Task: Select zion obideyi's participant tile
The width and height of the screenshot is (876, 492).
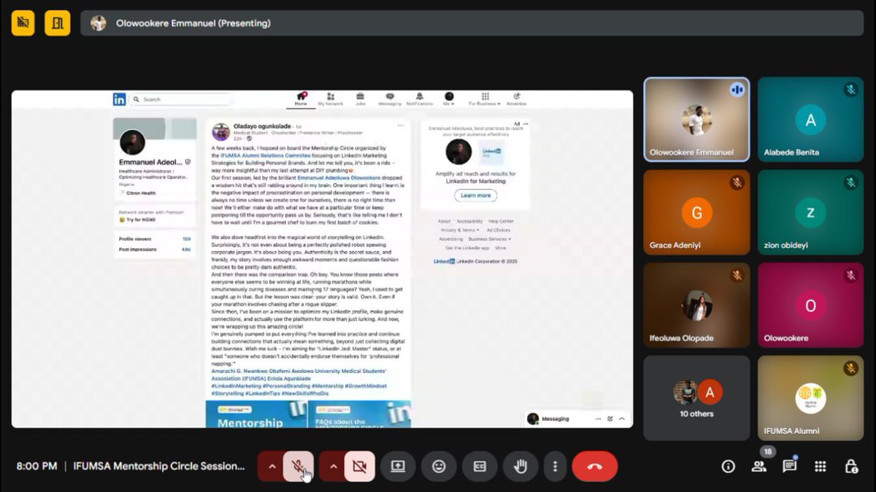Action: click(811, 212)
